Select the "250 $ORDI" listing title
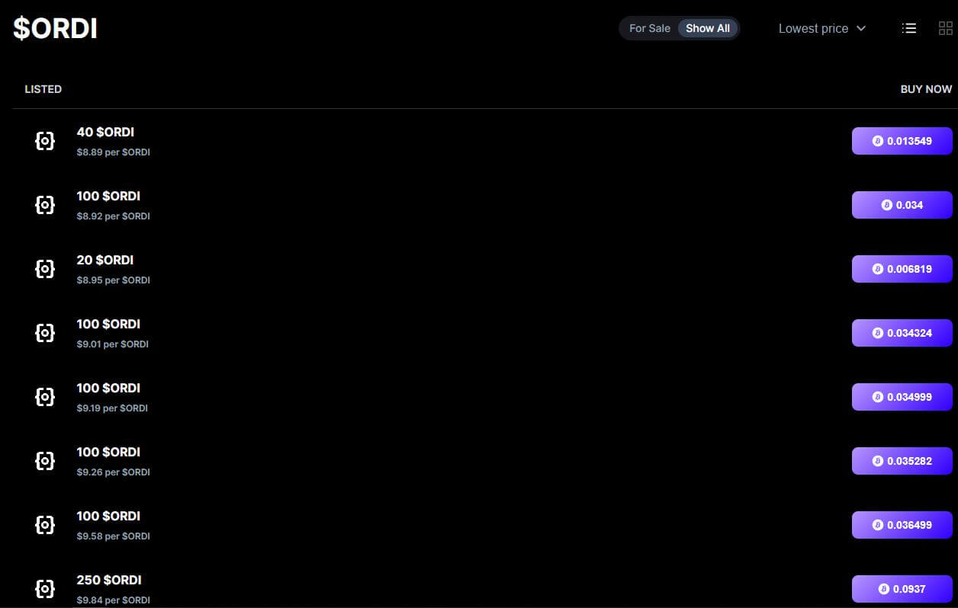958x608 pixels. [x=109, y=580]
